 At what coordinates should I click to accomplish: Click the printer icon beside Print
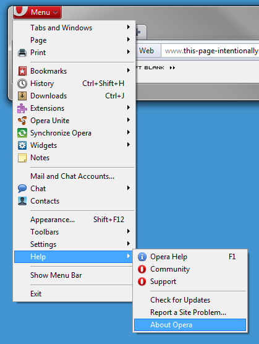click(22, 53)
